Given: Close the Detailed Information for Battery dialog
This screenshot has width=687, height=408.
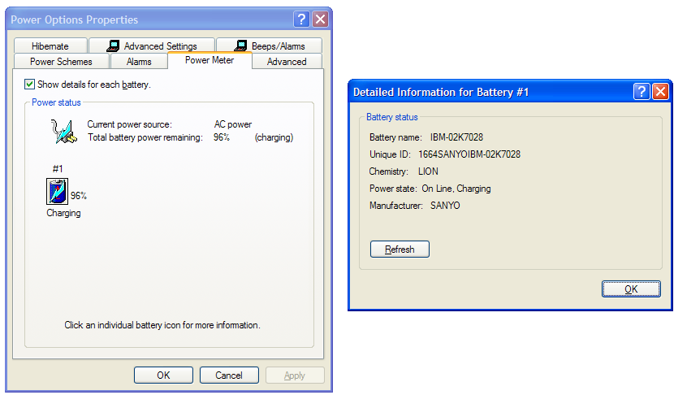Looking at the screenshot, I should pos(660,92).
